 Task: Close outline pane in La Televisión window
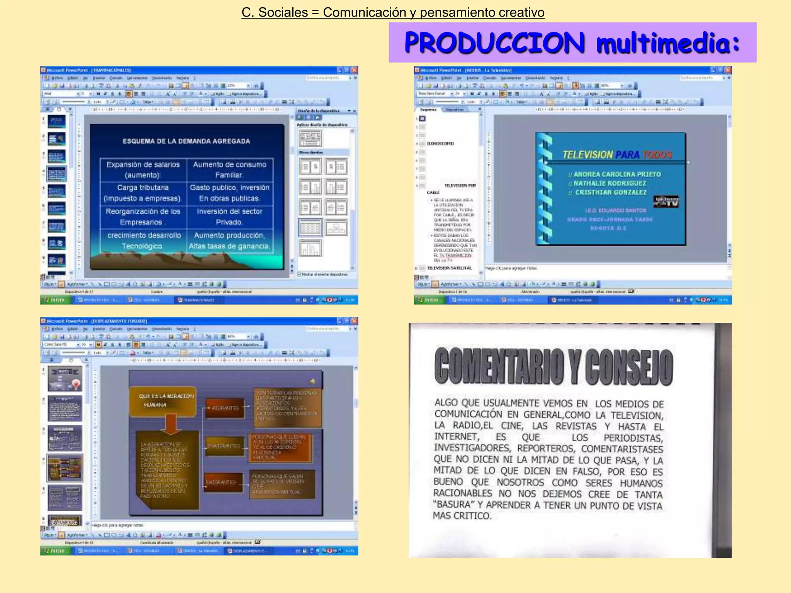point(480,110)
